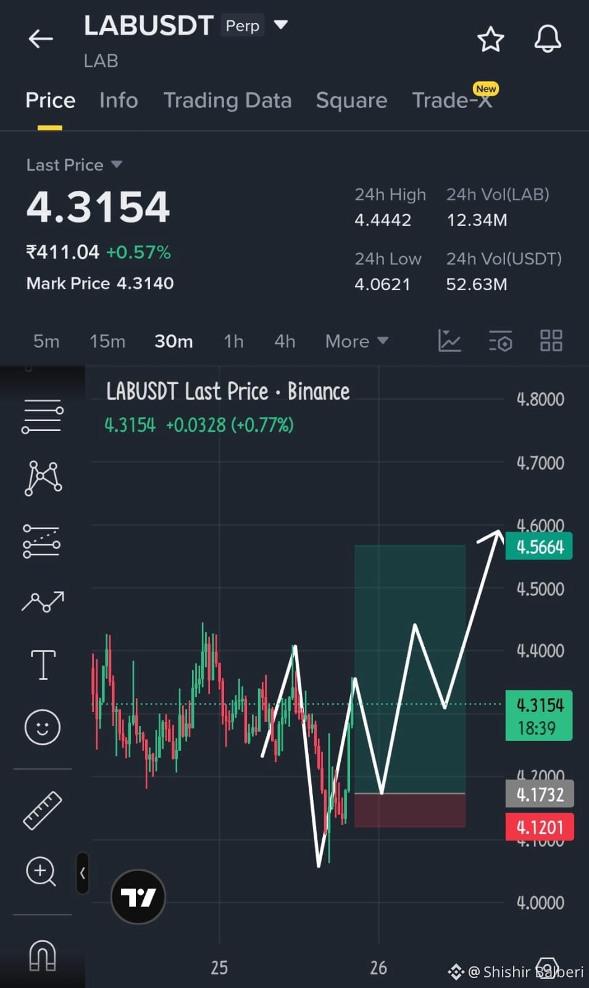Click the date label 26 on time axis
This screenshot has height=988, width=589.
tap(378, 968)
